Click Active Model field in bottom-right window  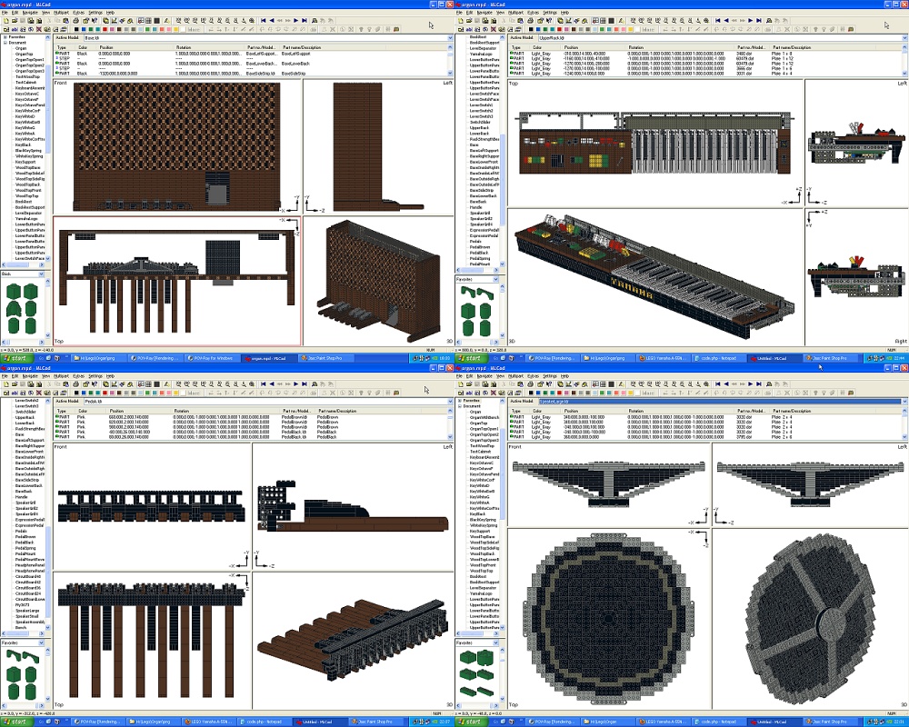(719, 401)
